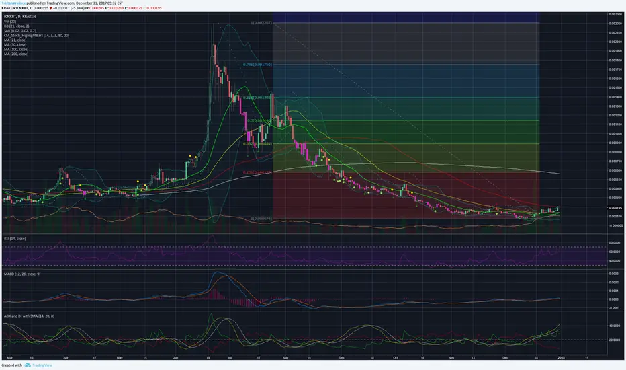Click the SAR (0.02, 0.02, 0.2) label

pos(20,31)
